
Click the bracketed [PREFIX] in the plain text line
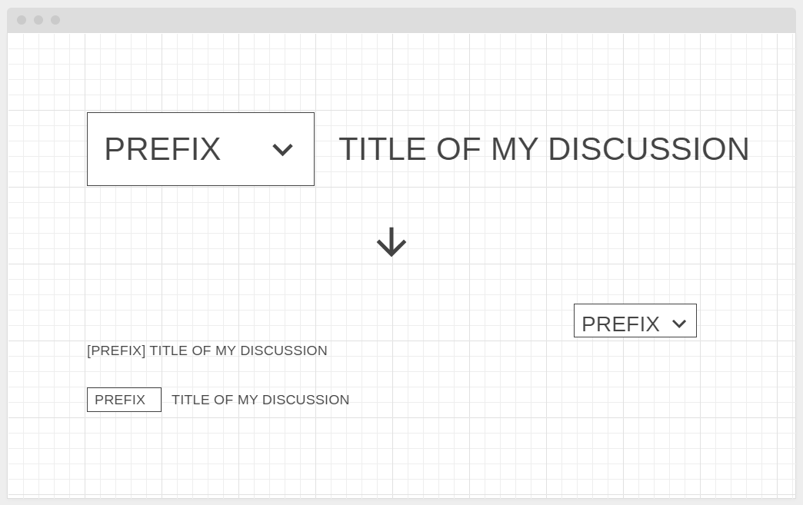coord(116,351)
